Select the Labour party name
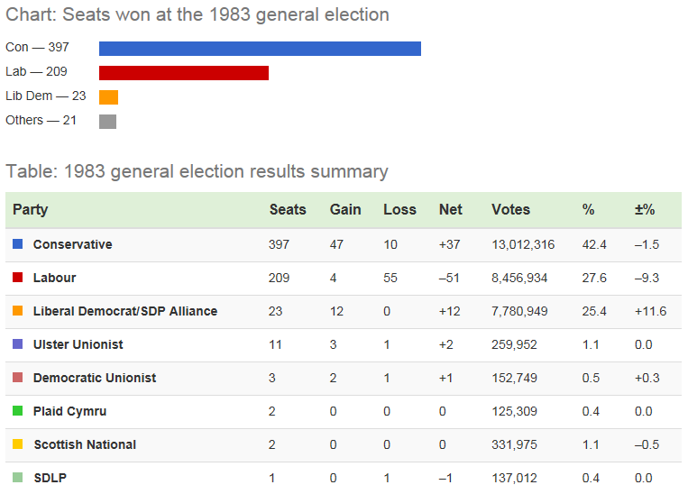688x494 pixels. click(x=55, y=278)
